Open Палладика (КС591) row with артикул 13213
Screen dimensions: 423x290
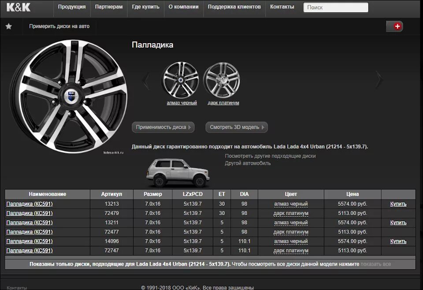30,204
